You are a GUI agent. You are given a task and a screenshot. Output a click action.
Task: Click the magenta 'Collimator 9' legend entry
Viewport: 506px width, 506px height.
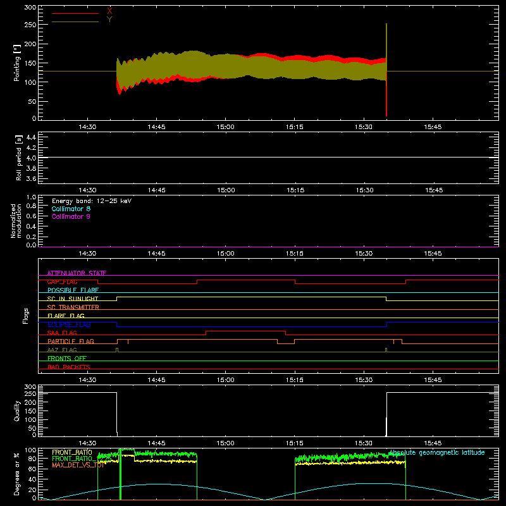click(x=71, y=216)
